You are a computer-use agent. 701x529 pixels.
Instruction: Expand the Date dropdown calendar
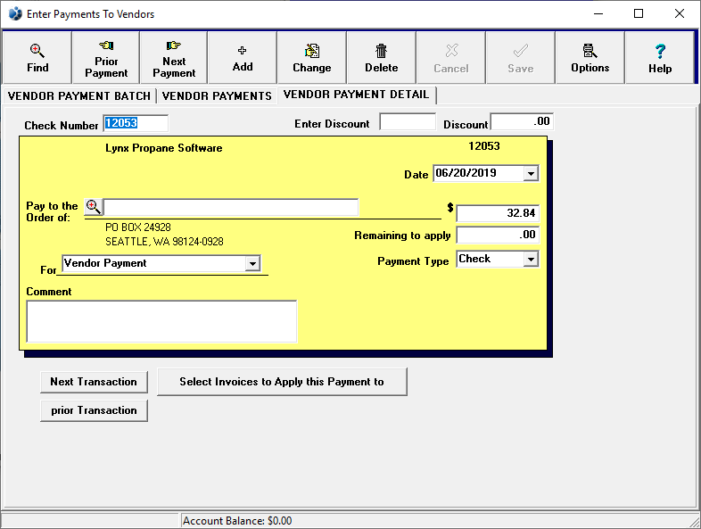[531, 173]
